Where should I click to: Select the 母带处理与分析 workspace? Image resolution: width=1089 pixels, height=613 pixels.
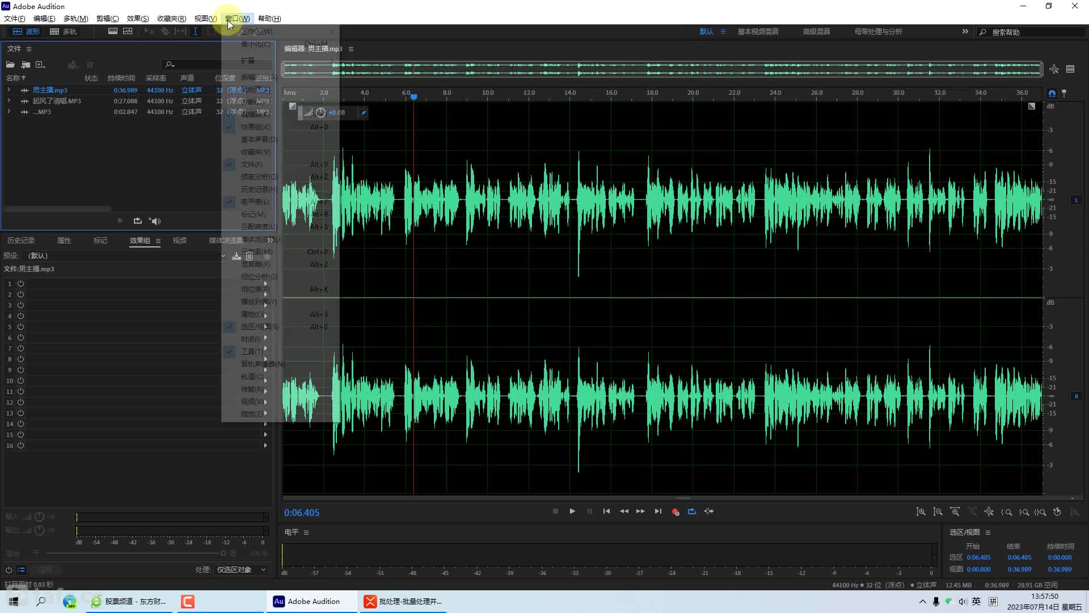tap(878, 32)
